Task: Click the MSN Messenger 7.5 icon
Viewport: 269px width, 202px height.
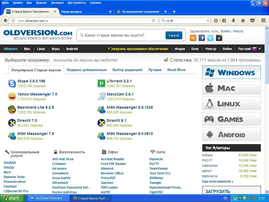Action: pos(12,136)
